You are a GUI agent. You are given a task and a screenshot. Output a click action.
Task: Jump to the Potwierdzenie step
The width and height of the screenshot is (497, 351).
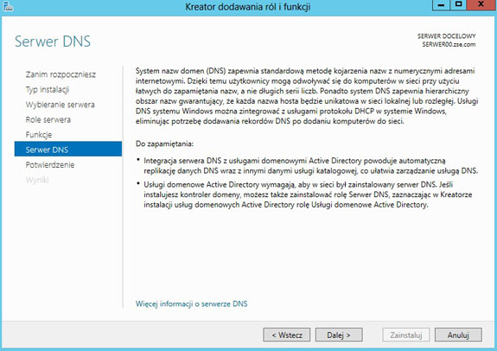[50, 165]
